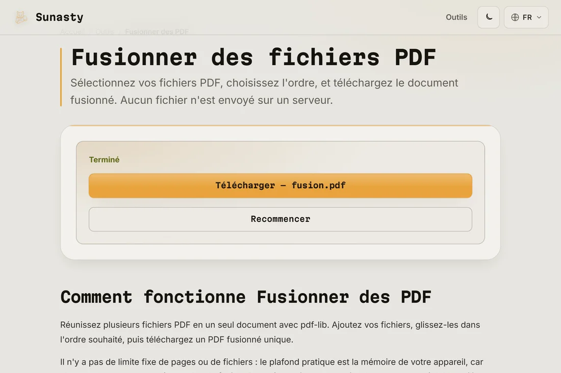Click the Sunasty cat logo icon

(x=21, y=17)
